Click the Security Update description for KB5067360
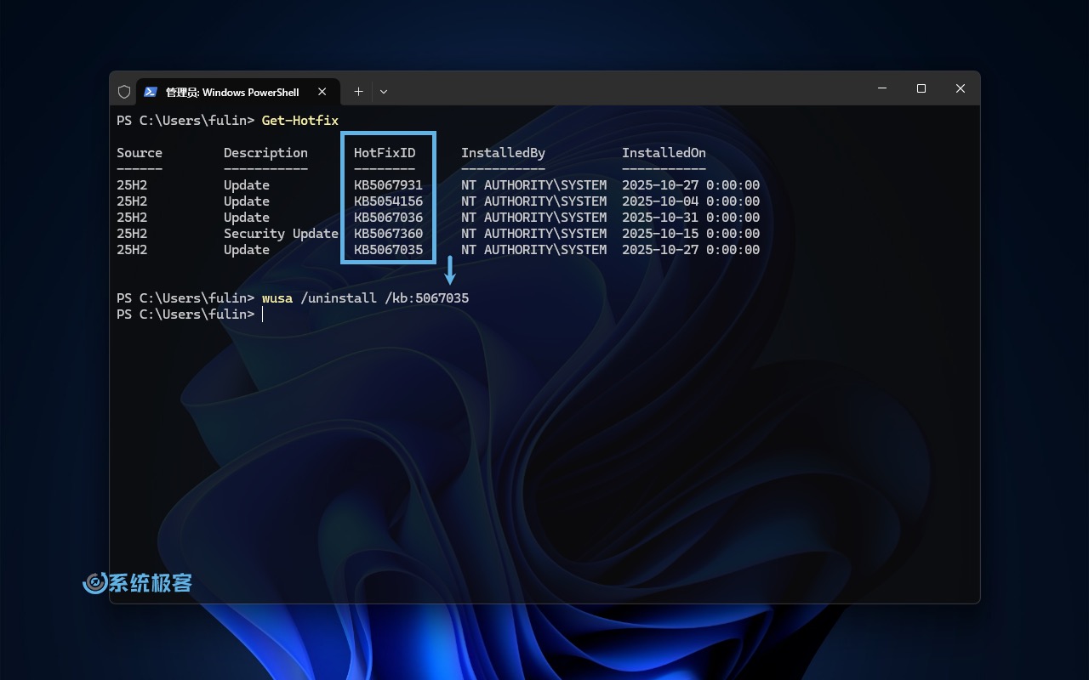Viewport: 1089px width, 680px height. click(281, 233)
